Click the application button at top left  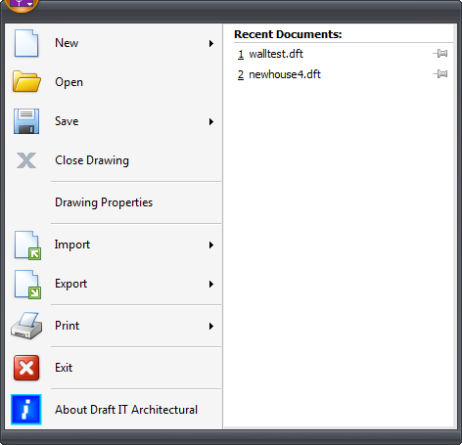click(22, 5)
